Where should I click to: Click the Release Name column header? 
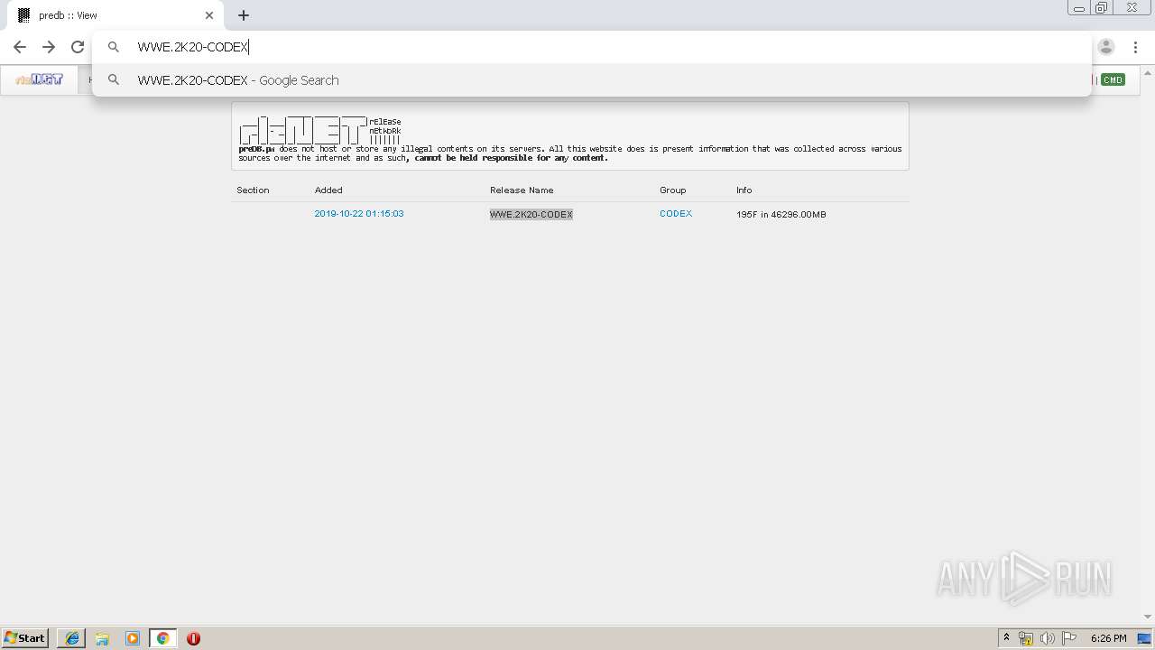(x=522, y=190)
